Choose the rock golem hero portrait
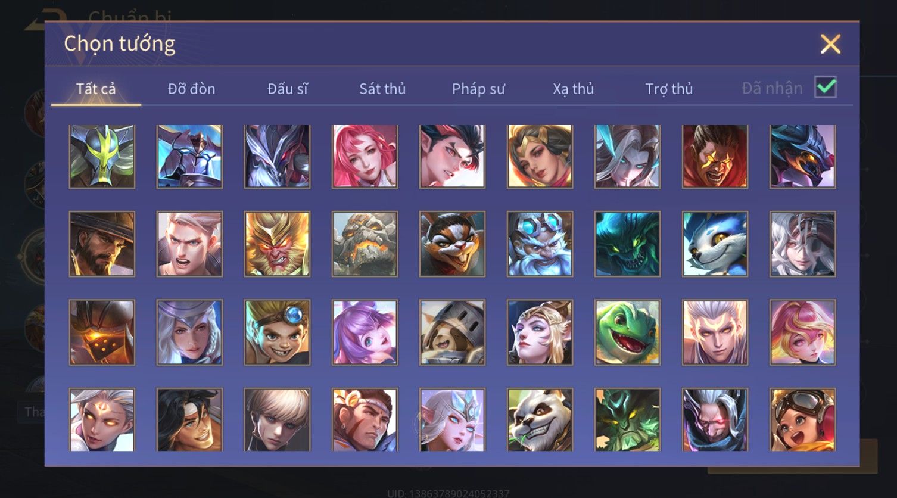 [x=365, y=244]
